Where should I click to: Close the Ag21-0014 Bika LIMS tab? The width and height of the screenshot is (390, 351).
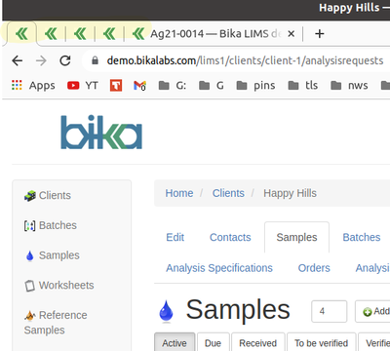(292, 33)
